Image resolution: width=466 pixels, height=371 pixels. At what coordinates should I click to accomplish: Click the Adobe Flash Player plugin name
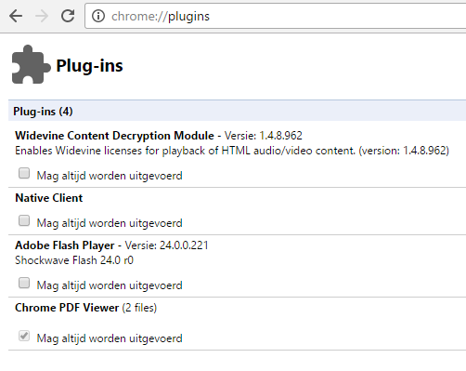coord(65,245)
